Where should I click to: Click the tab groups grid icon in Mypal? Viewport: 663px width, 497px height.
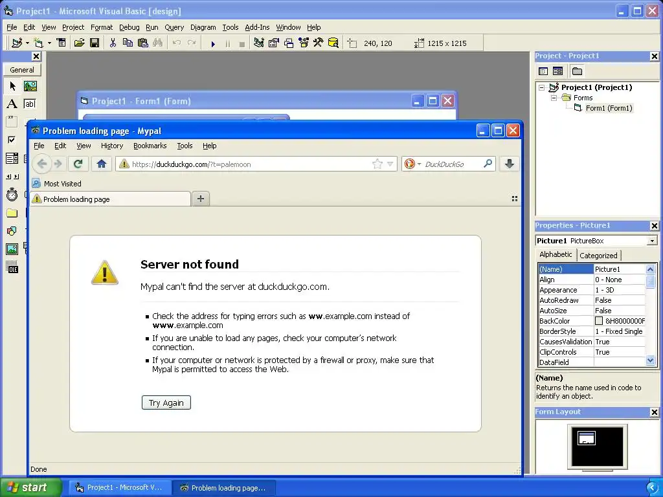[515, 199]
